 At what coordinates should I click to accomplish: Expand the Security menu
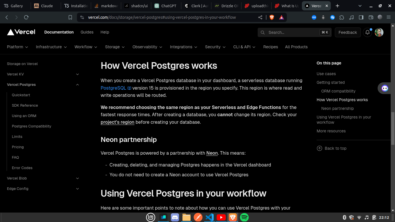pyautogui.click(x=215, y=47)
